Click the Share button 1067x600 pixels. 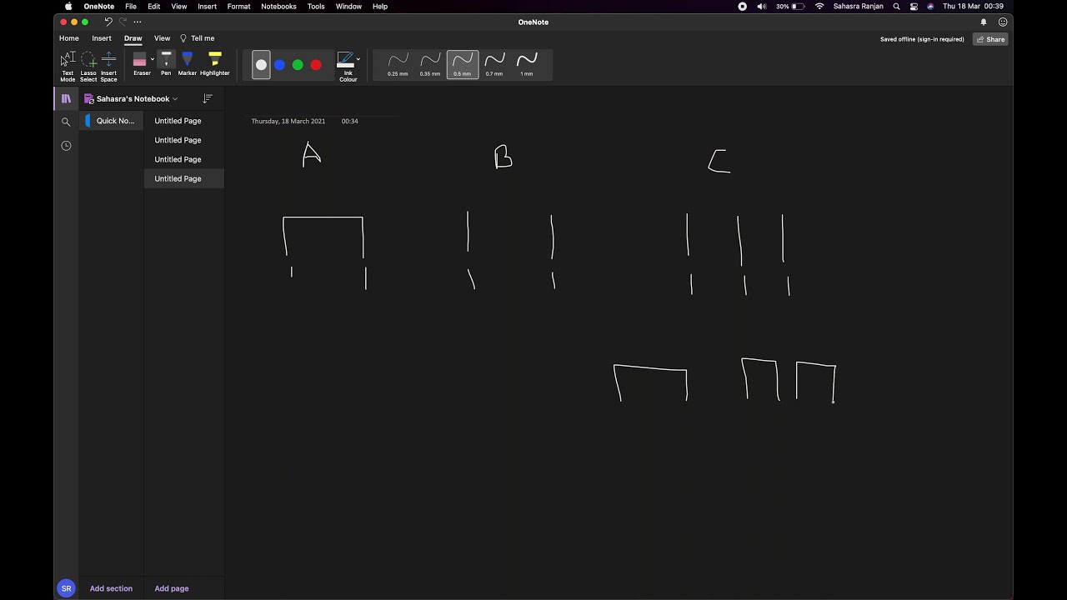[991, 39]
